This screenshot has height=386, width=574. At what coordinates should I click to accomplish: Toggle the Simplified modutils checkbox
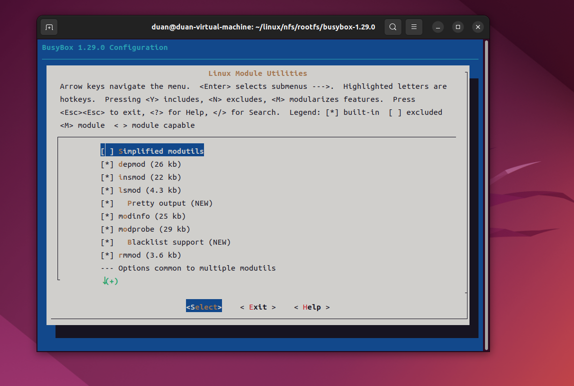[107, 151]
